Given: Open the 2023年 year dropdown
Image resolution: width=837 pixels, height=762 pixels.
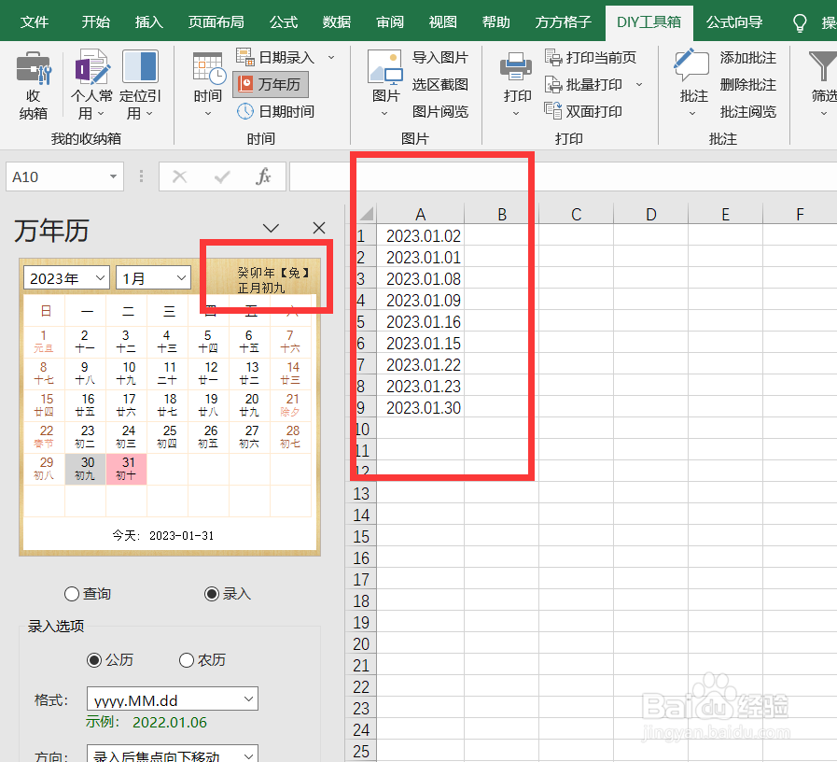Looking at the screenshot, I should [x=67, y=278].
